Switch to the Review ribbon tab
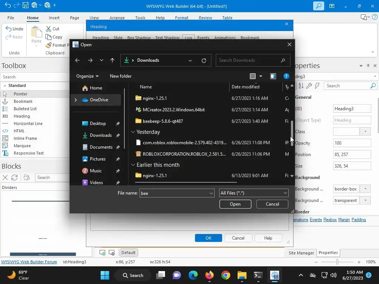379x284 pixels. tap(205, 18)
